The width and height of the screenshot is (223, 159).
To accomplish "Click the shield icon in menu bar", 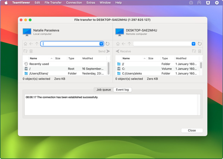I will [208, 3].
